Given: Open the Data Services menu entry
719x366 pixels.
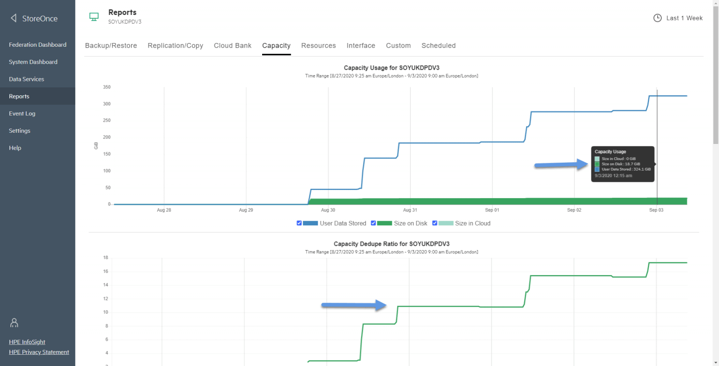Looking at the screenshot, I should (26, 79).
